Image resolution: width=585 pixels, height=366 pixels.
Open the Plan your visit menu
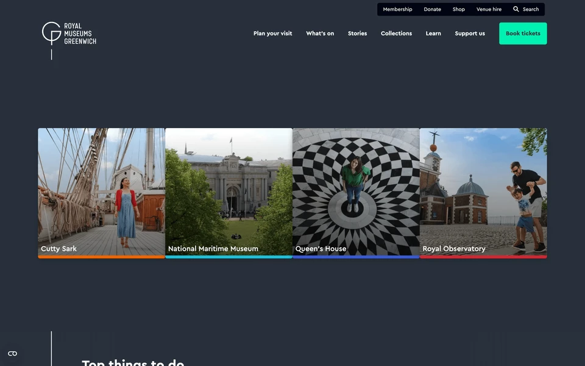tap(273, 34)
